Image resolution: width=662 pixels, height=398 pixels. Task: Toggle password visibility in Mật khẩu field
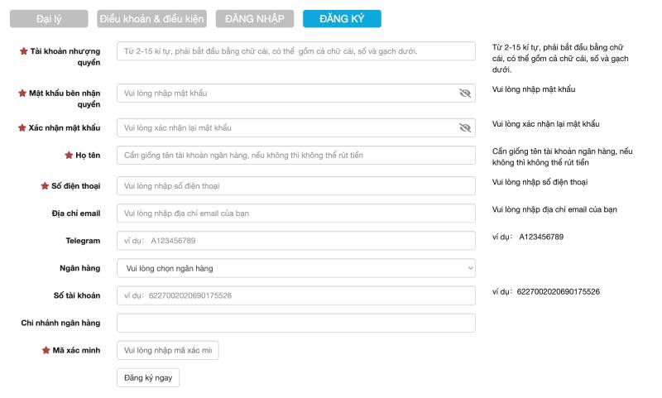pyautogui.click(x=464, y=94)
